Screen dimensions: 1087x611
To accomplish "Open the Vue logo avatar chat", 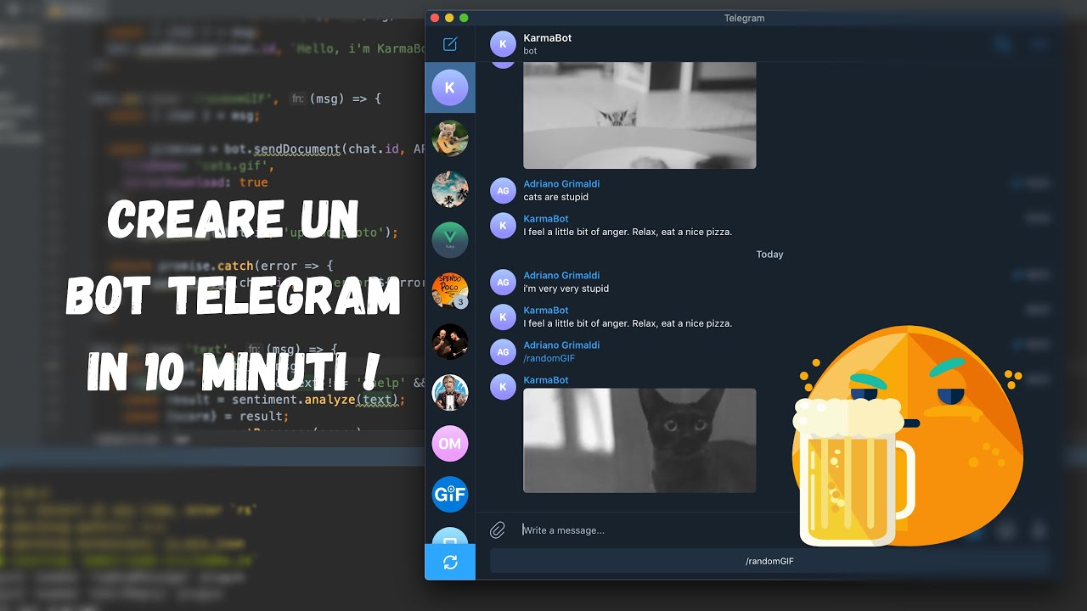I will (x=450, y=240).
